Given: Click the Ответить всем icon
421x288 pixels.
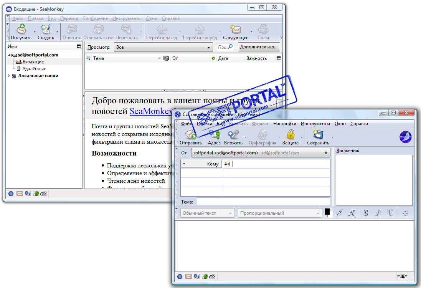Looking at the screenshot, I should [x=98, y=29].
